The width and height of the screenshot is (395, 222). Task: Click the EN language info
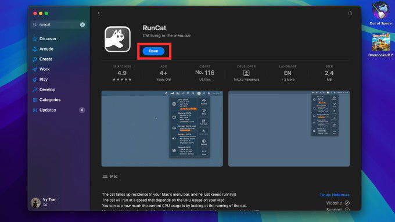tap(288, 73)
